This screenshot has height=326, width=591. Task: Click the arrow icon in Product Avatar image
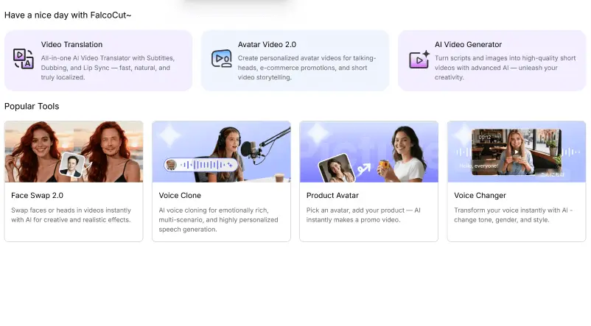pyautogui.click(x=364, y=169)
